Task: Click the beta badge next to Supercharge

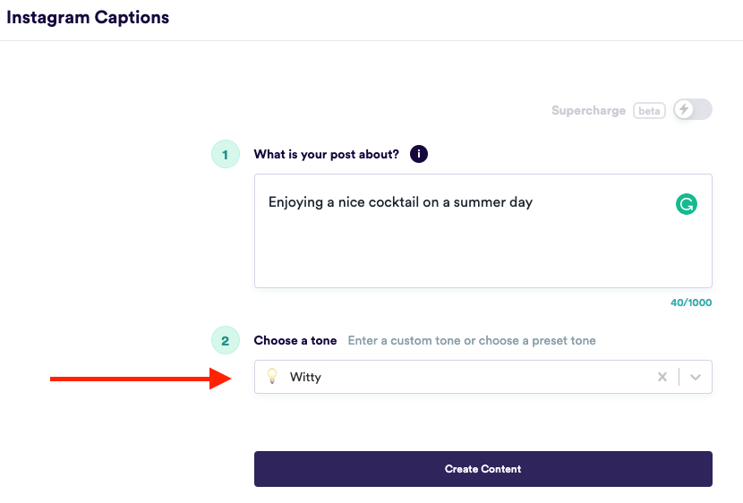Action: [649, 111]
